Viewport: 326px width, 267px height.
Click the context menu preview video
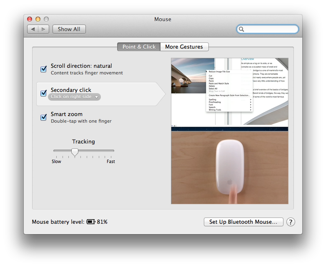pyautogui.click(x=229, y=91)
